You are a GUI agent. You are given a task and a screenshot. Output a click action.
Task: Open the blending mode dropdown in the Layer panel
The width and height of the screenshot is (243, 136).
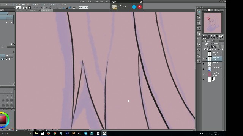[208, 44]
